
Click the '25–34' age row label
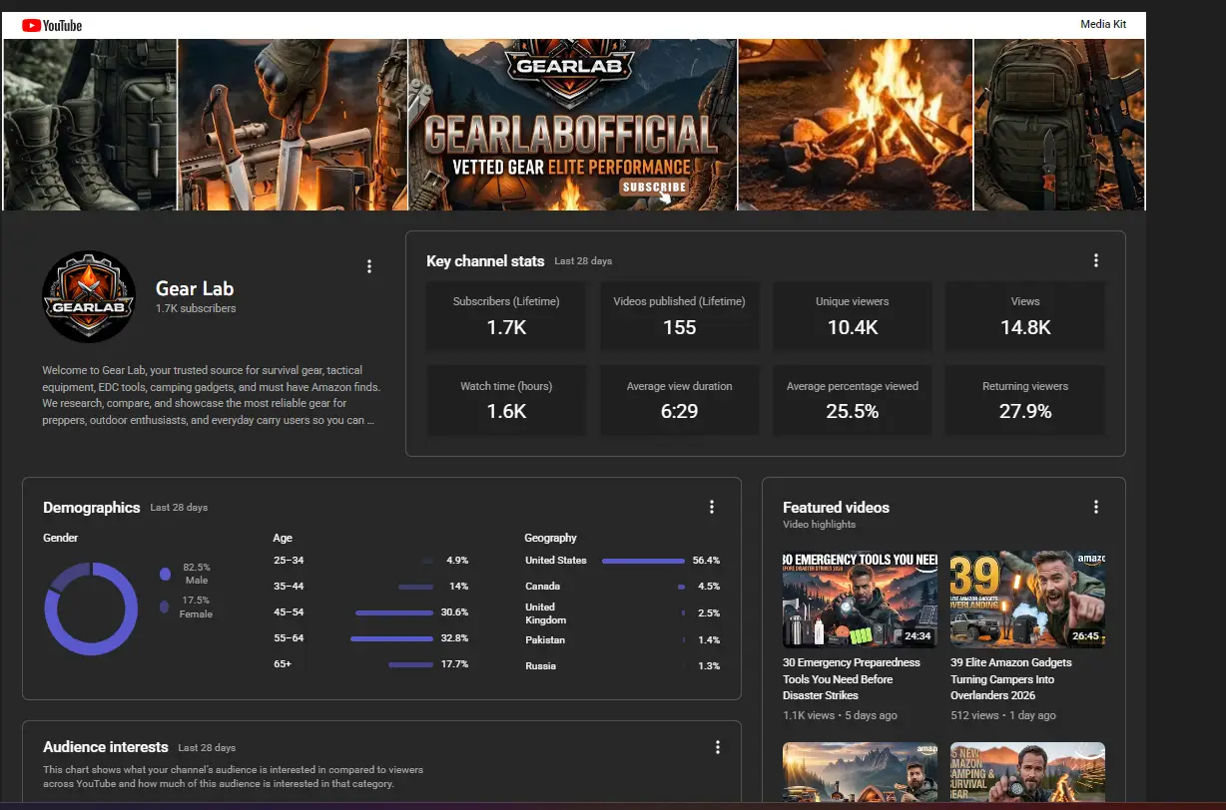(289, 561)
